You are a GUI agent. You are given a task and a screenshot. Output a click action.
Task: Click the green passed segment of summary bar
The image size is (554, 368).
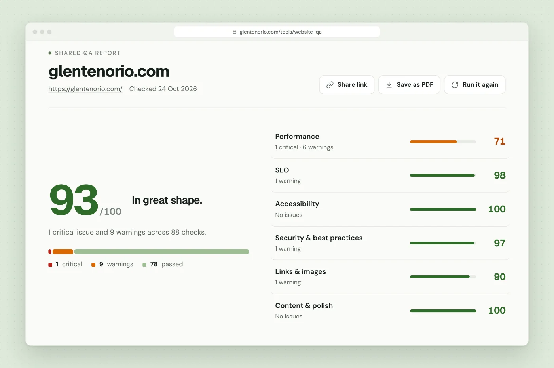point(161,252)
